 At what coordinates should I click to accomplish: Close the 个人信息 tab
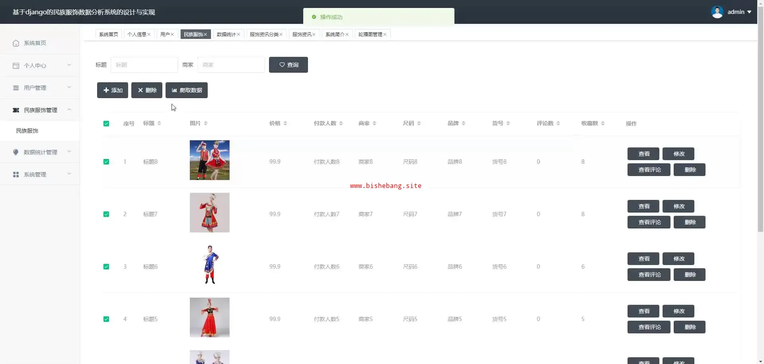pyautogui.click(x=149, y=35)
